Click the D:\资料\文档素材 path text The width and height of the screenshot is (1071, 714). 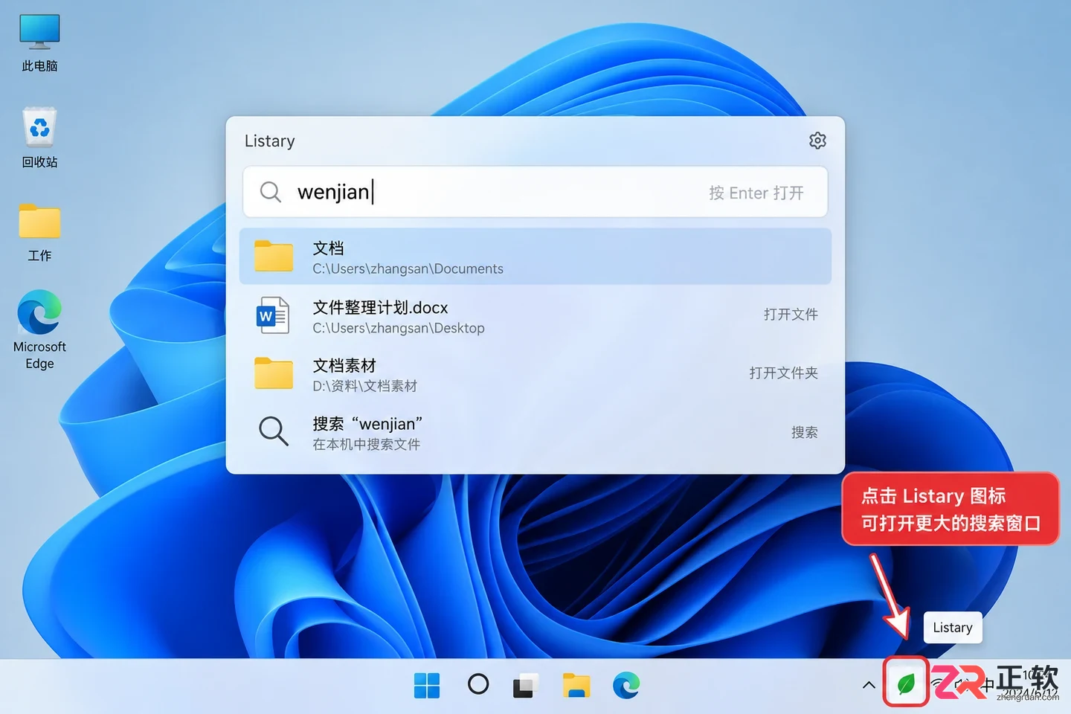pyautogui.click(x=364, y=386)
